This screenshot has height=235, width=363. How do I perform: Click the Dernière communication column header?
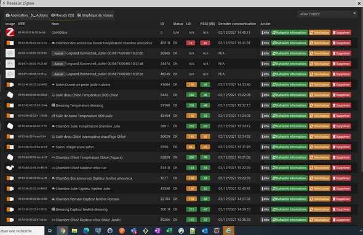(237, 24)
